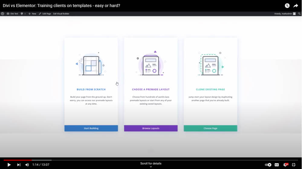The height and width of the screenshot is (169, 302).
Task: Click the Choose Page button
Action: pos(210,128)
